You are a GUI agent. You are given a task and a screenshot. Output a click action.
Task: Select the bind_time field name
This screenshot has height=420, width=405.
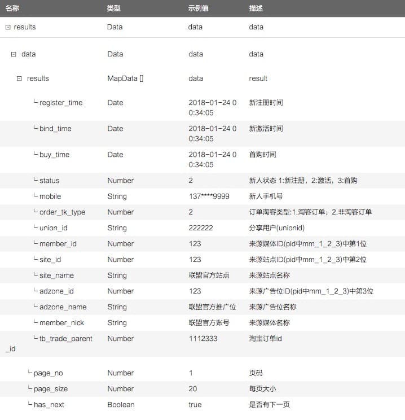coord(55,129)
